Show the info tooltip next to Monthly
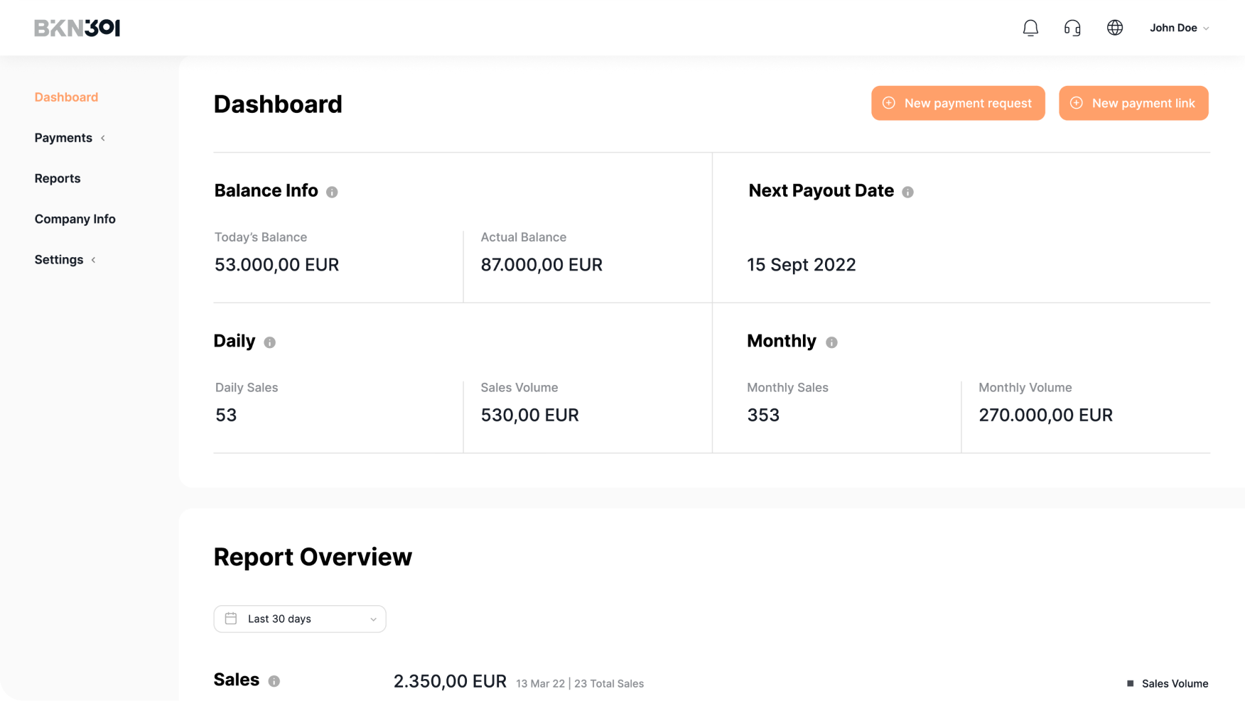Viewport: 1245px width, 701px height. point(831,342)
